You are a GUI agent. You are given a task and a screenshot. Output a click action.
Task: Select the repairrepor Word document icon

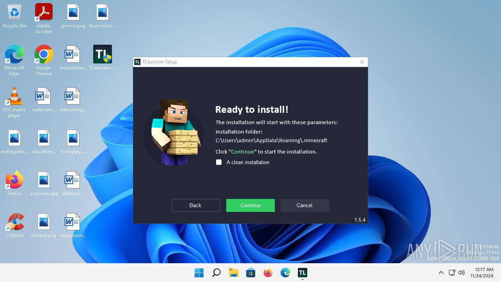(73, 226)
